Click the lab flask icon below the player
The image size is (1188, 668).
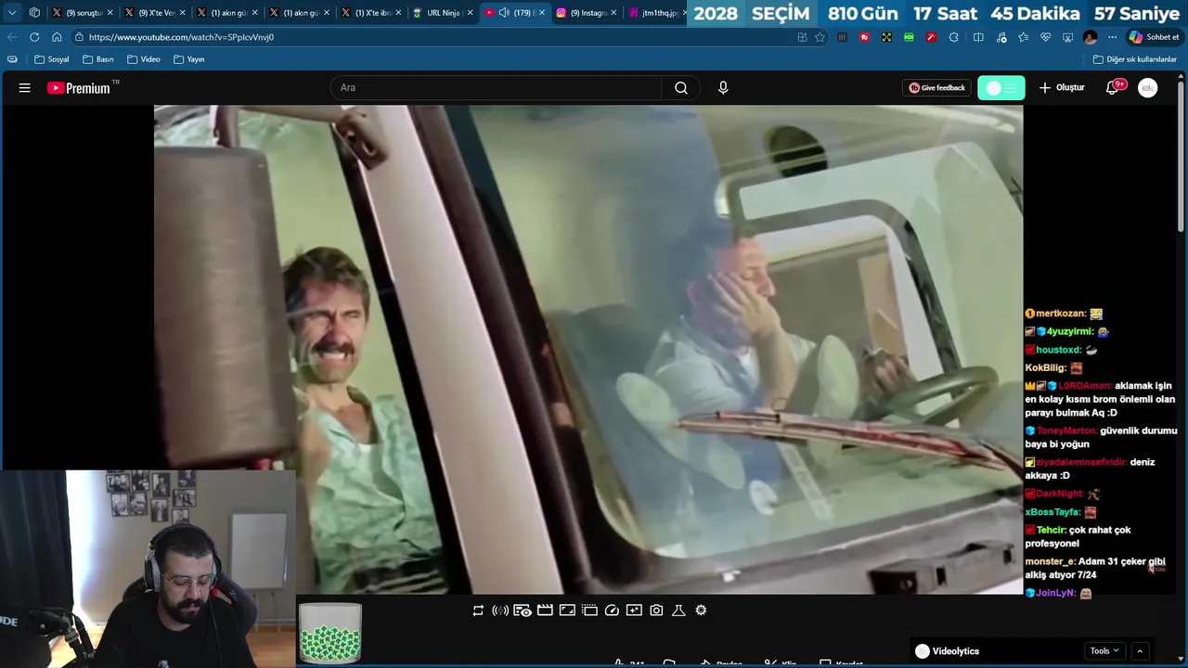(x=678, y=610)
